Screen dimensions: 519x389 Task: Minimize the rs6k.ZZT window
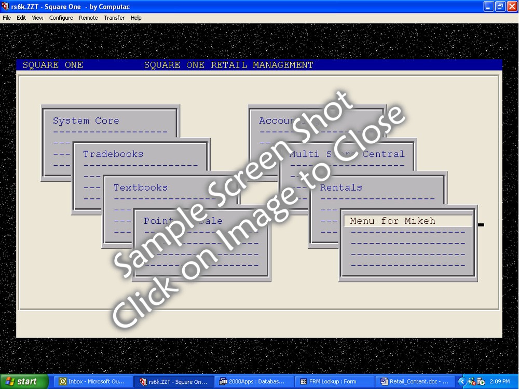tap(488, 6)
